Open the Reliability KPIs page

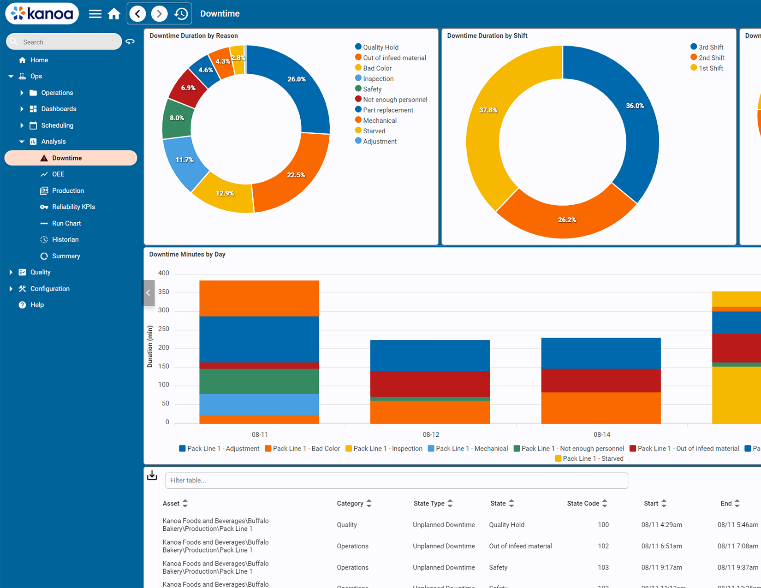tap(73, 207)
